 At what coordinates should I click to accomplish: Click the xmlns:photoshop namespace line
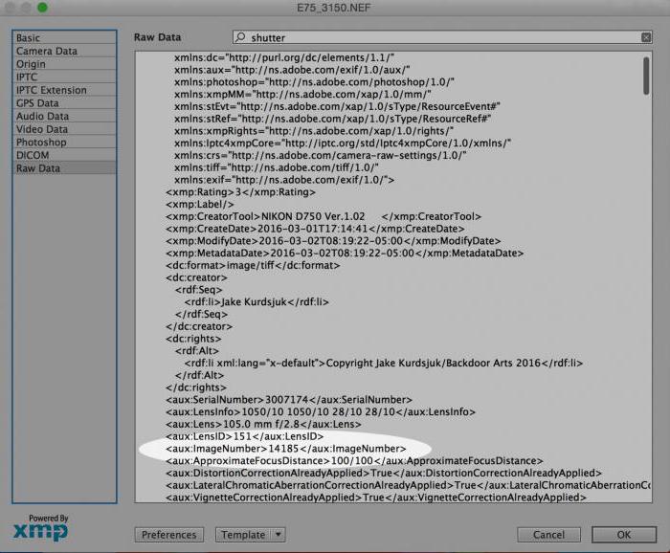tap(314, 82)
